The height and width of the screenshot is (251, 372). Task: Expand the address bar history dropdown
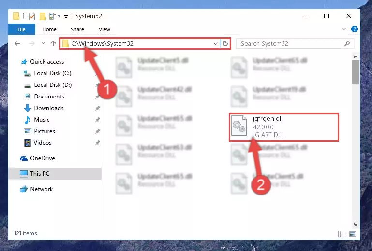tap(216, 44)
